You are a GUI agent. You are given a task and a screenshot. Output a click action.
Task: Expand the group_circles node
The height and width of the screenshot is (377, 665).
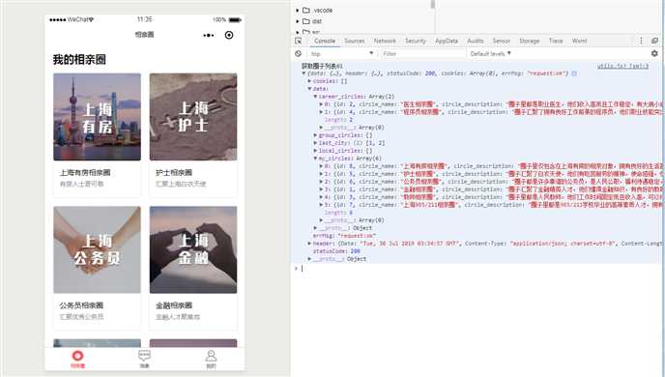click(315, 135)
